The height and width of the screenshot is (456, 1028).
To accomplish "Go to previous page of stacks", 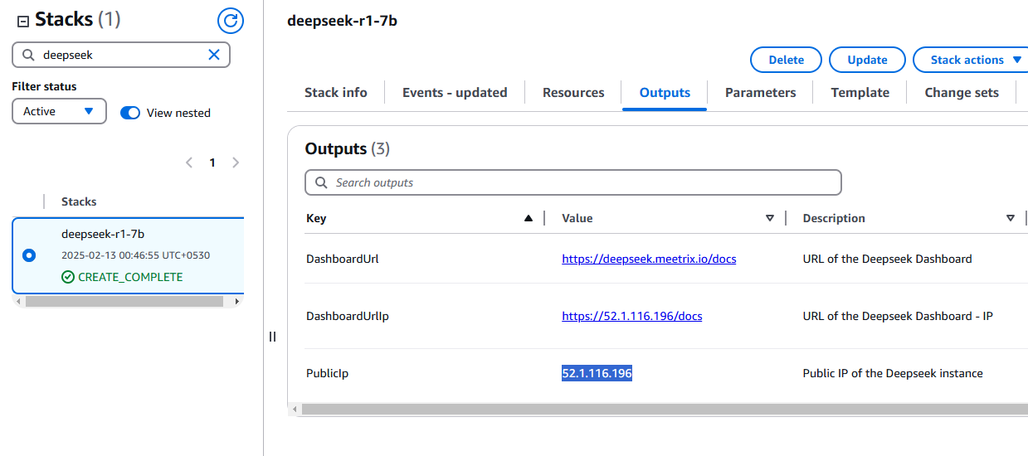I will click(189, 163).
